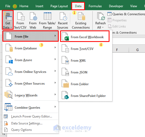Image resolution: width=145 pixels, height=137 pixels.
Task: Select the From File menu item
Action: pyautogui.click(x=30, y=36)
